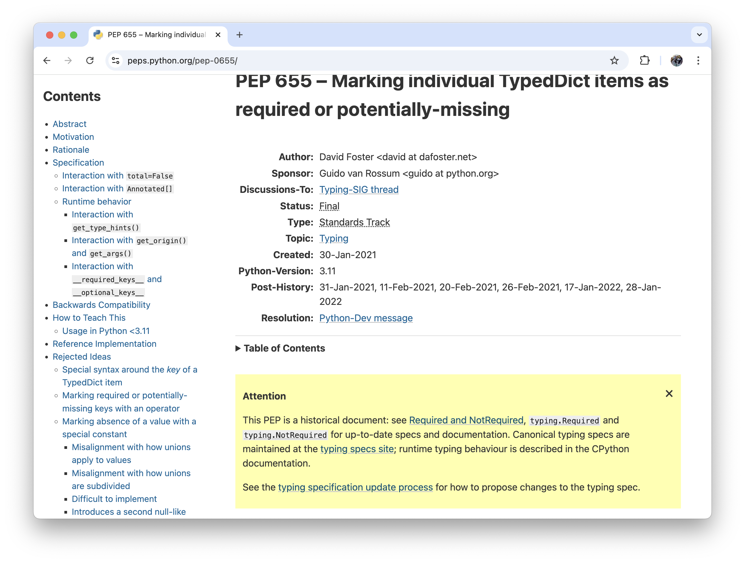Image resolution: width=745 pixels, height=563 pixels.
Task: Open Chrome three-dot menu
Action: pos(698,61)
